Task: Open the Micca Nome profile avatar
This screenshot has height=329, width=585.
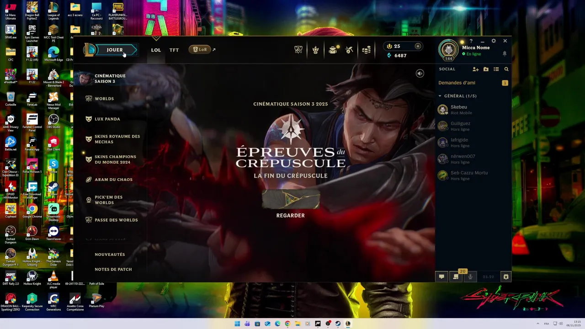Action: tap(448, 49)
